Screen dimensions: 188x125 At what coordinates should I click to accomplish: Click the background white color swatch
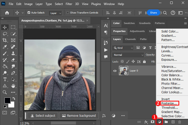click(x=12, y=105)
